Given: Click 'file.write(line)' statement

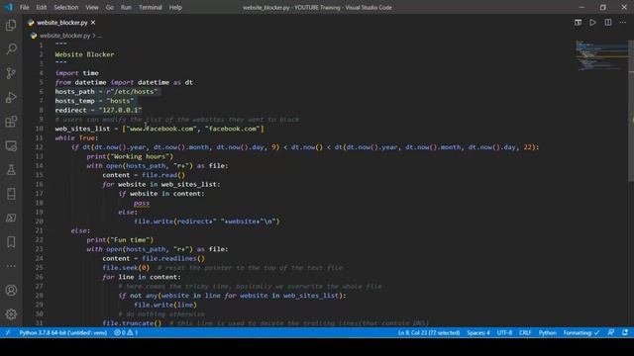Looking at the screenshot, I should click(165, 305).
